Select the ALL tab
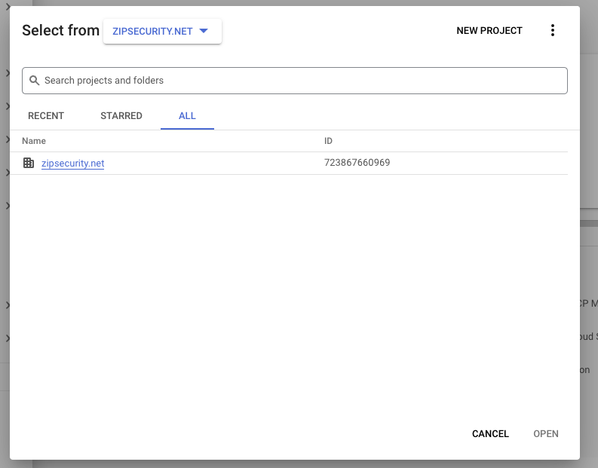The width and height of the screenshot is (598, 468). pos(187,116)
